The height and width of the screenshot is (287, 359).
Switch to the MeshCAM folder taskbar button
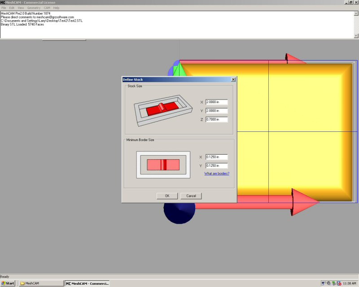click(x=40, y=283)
